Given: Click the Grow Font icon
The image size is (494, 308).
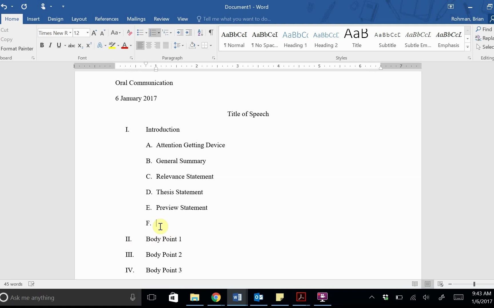Looking at the screenshot, I should [94, 33].
